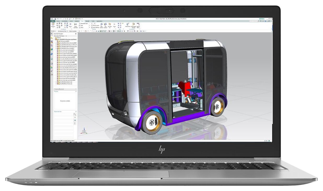This screenshot has height=191, width=323.
Task: Click the Hide command button
Action: coord(81,26)
